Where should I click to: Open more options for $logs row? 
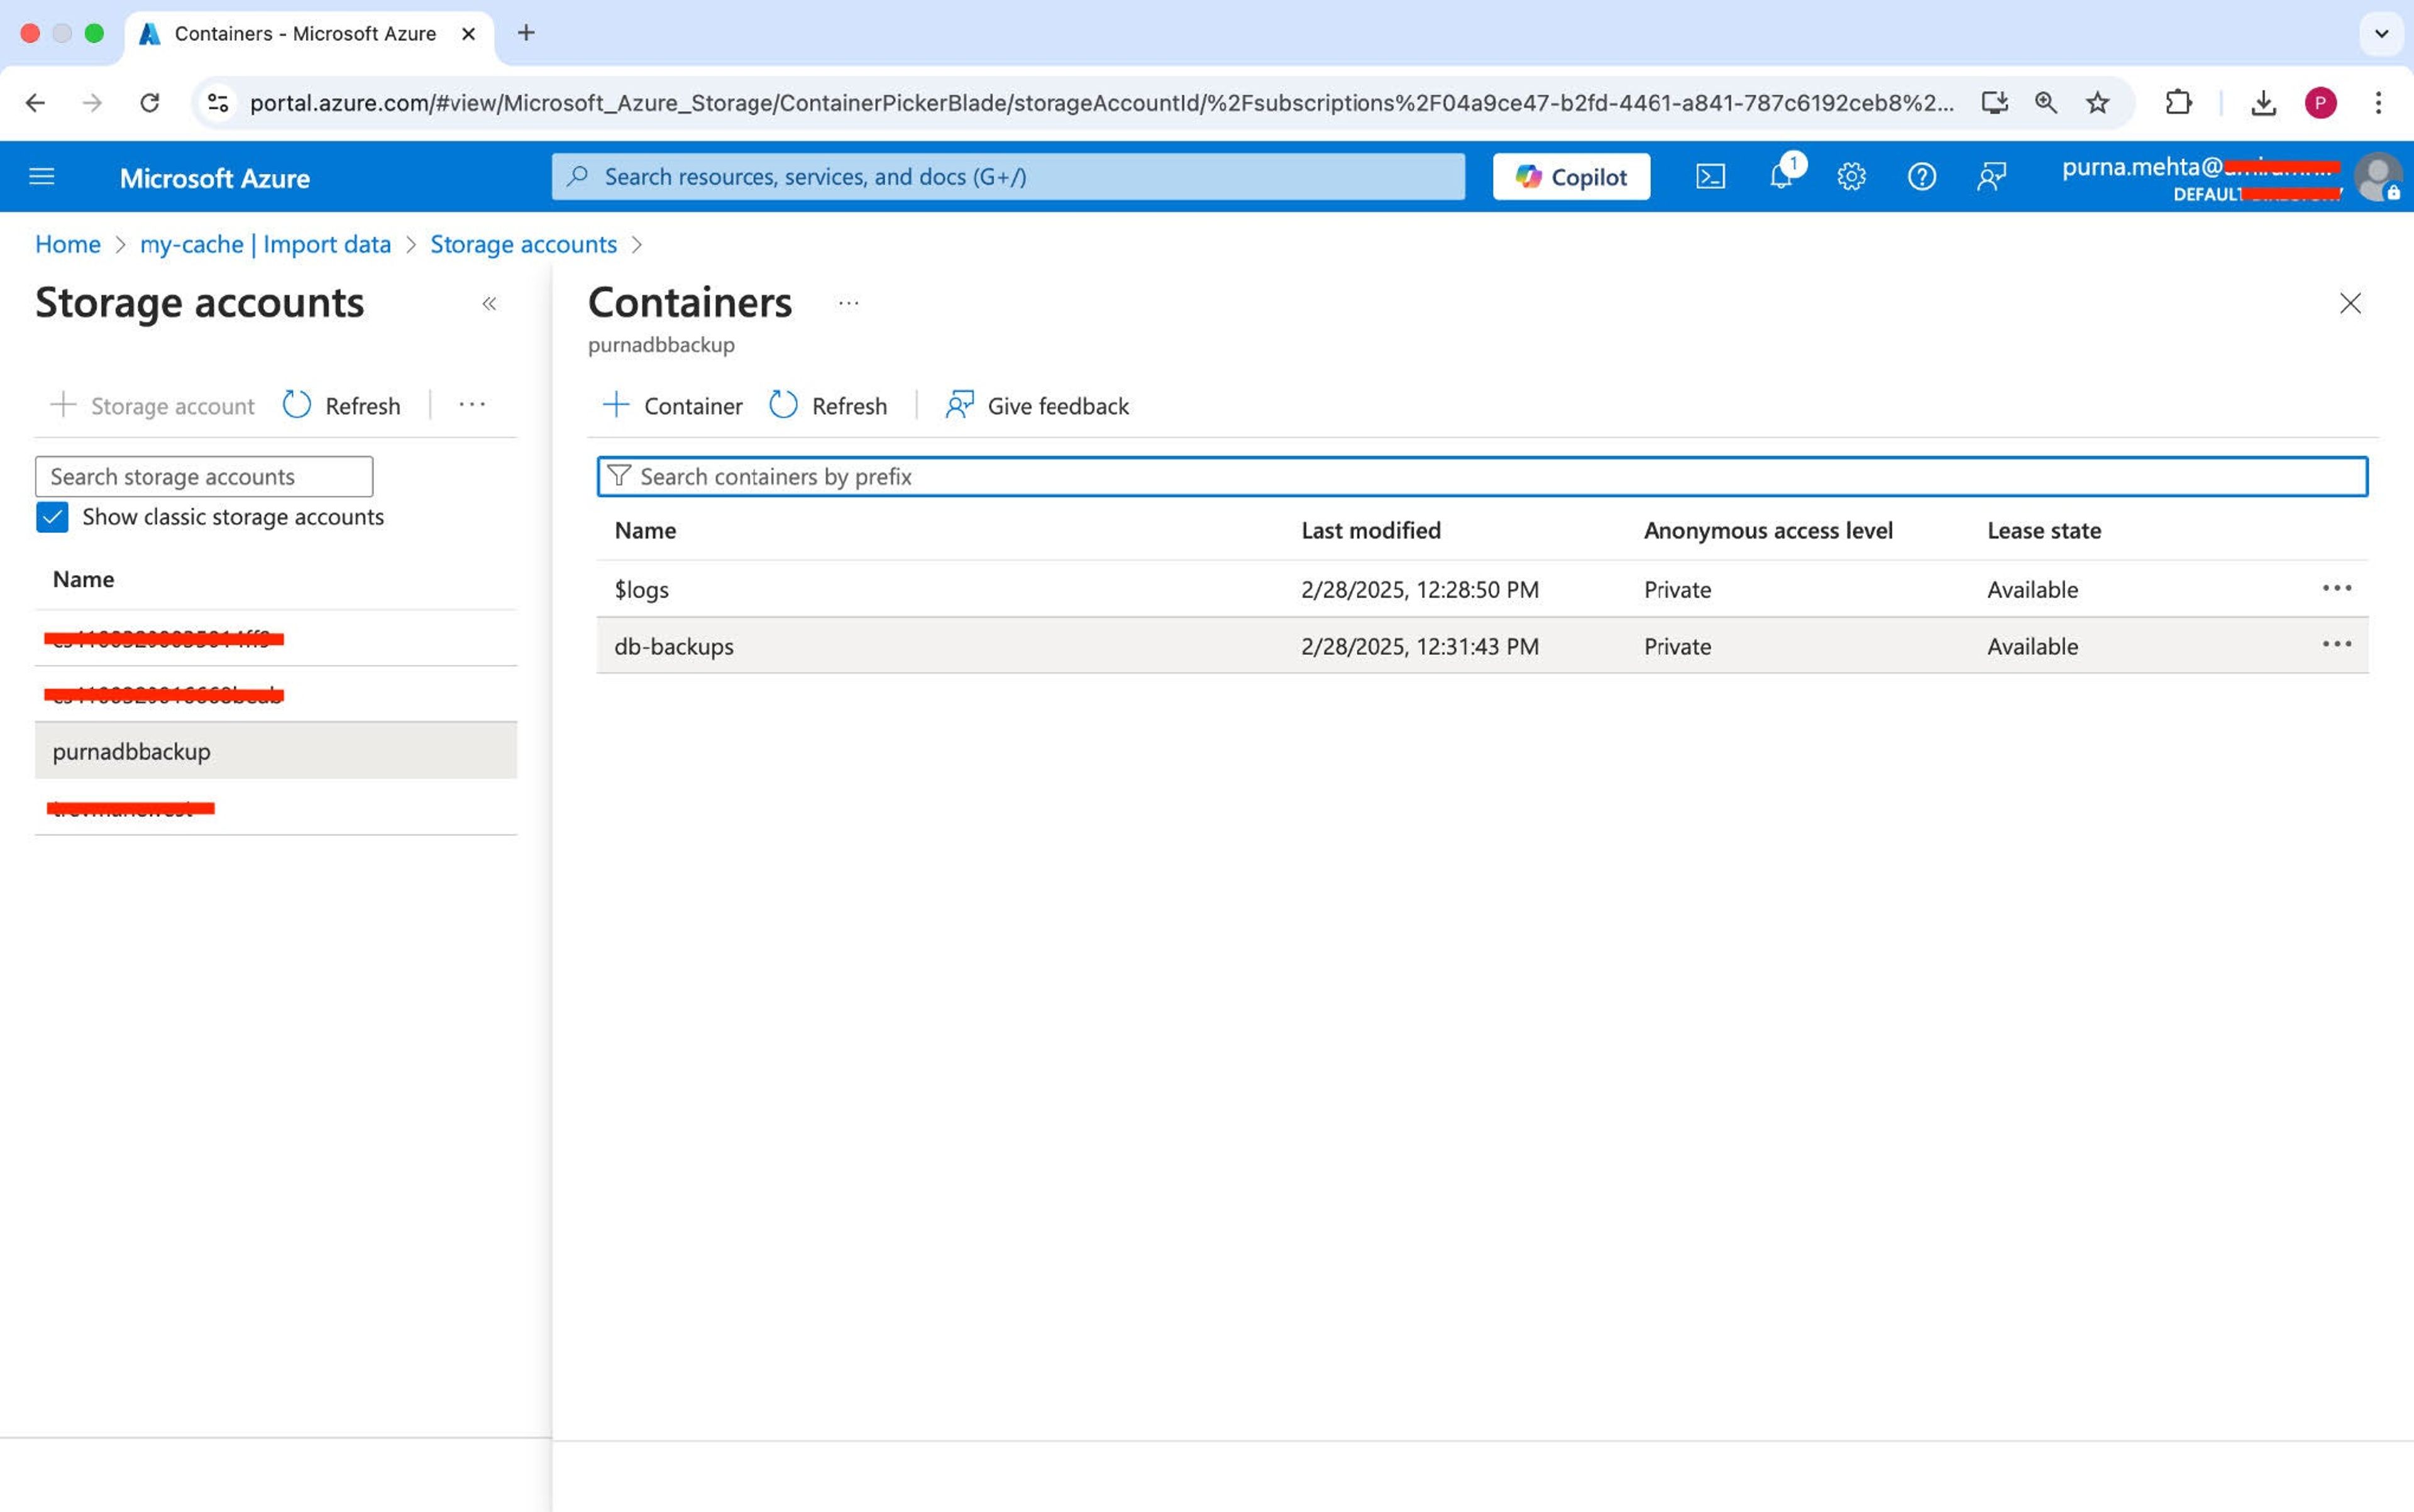pyautogui.click(x=2336, y=588)
